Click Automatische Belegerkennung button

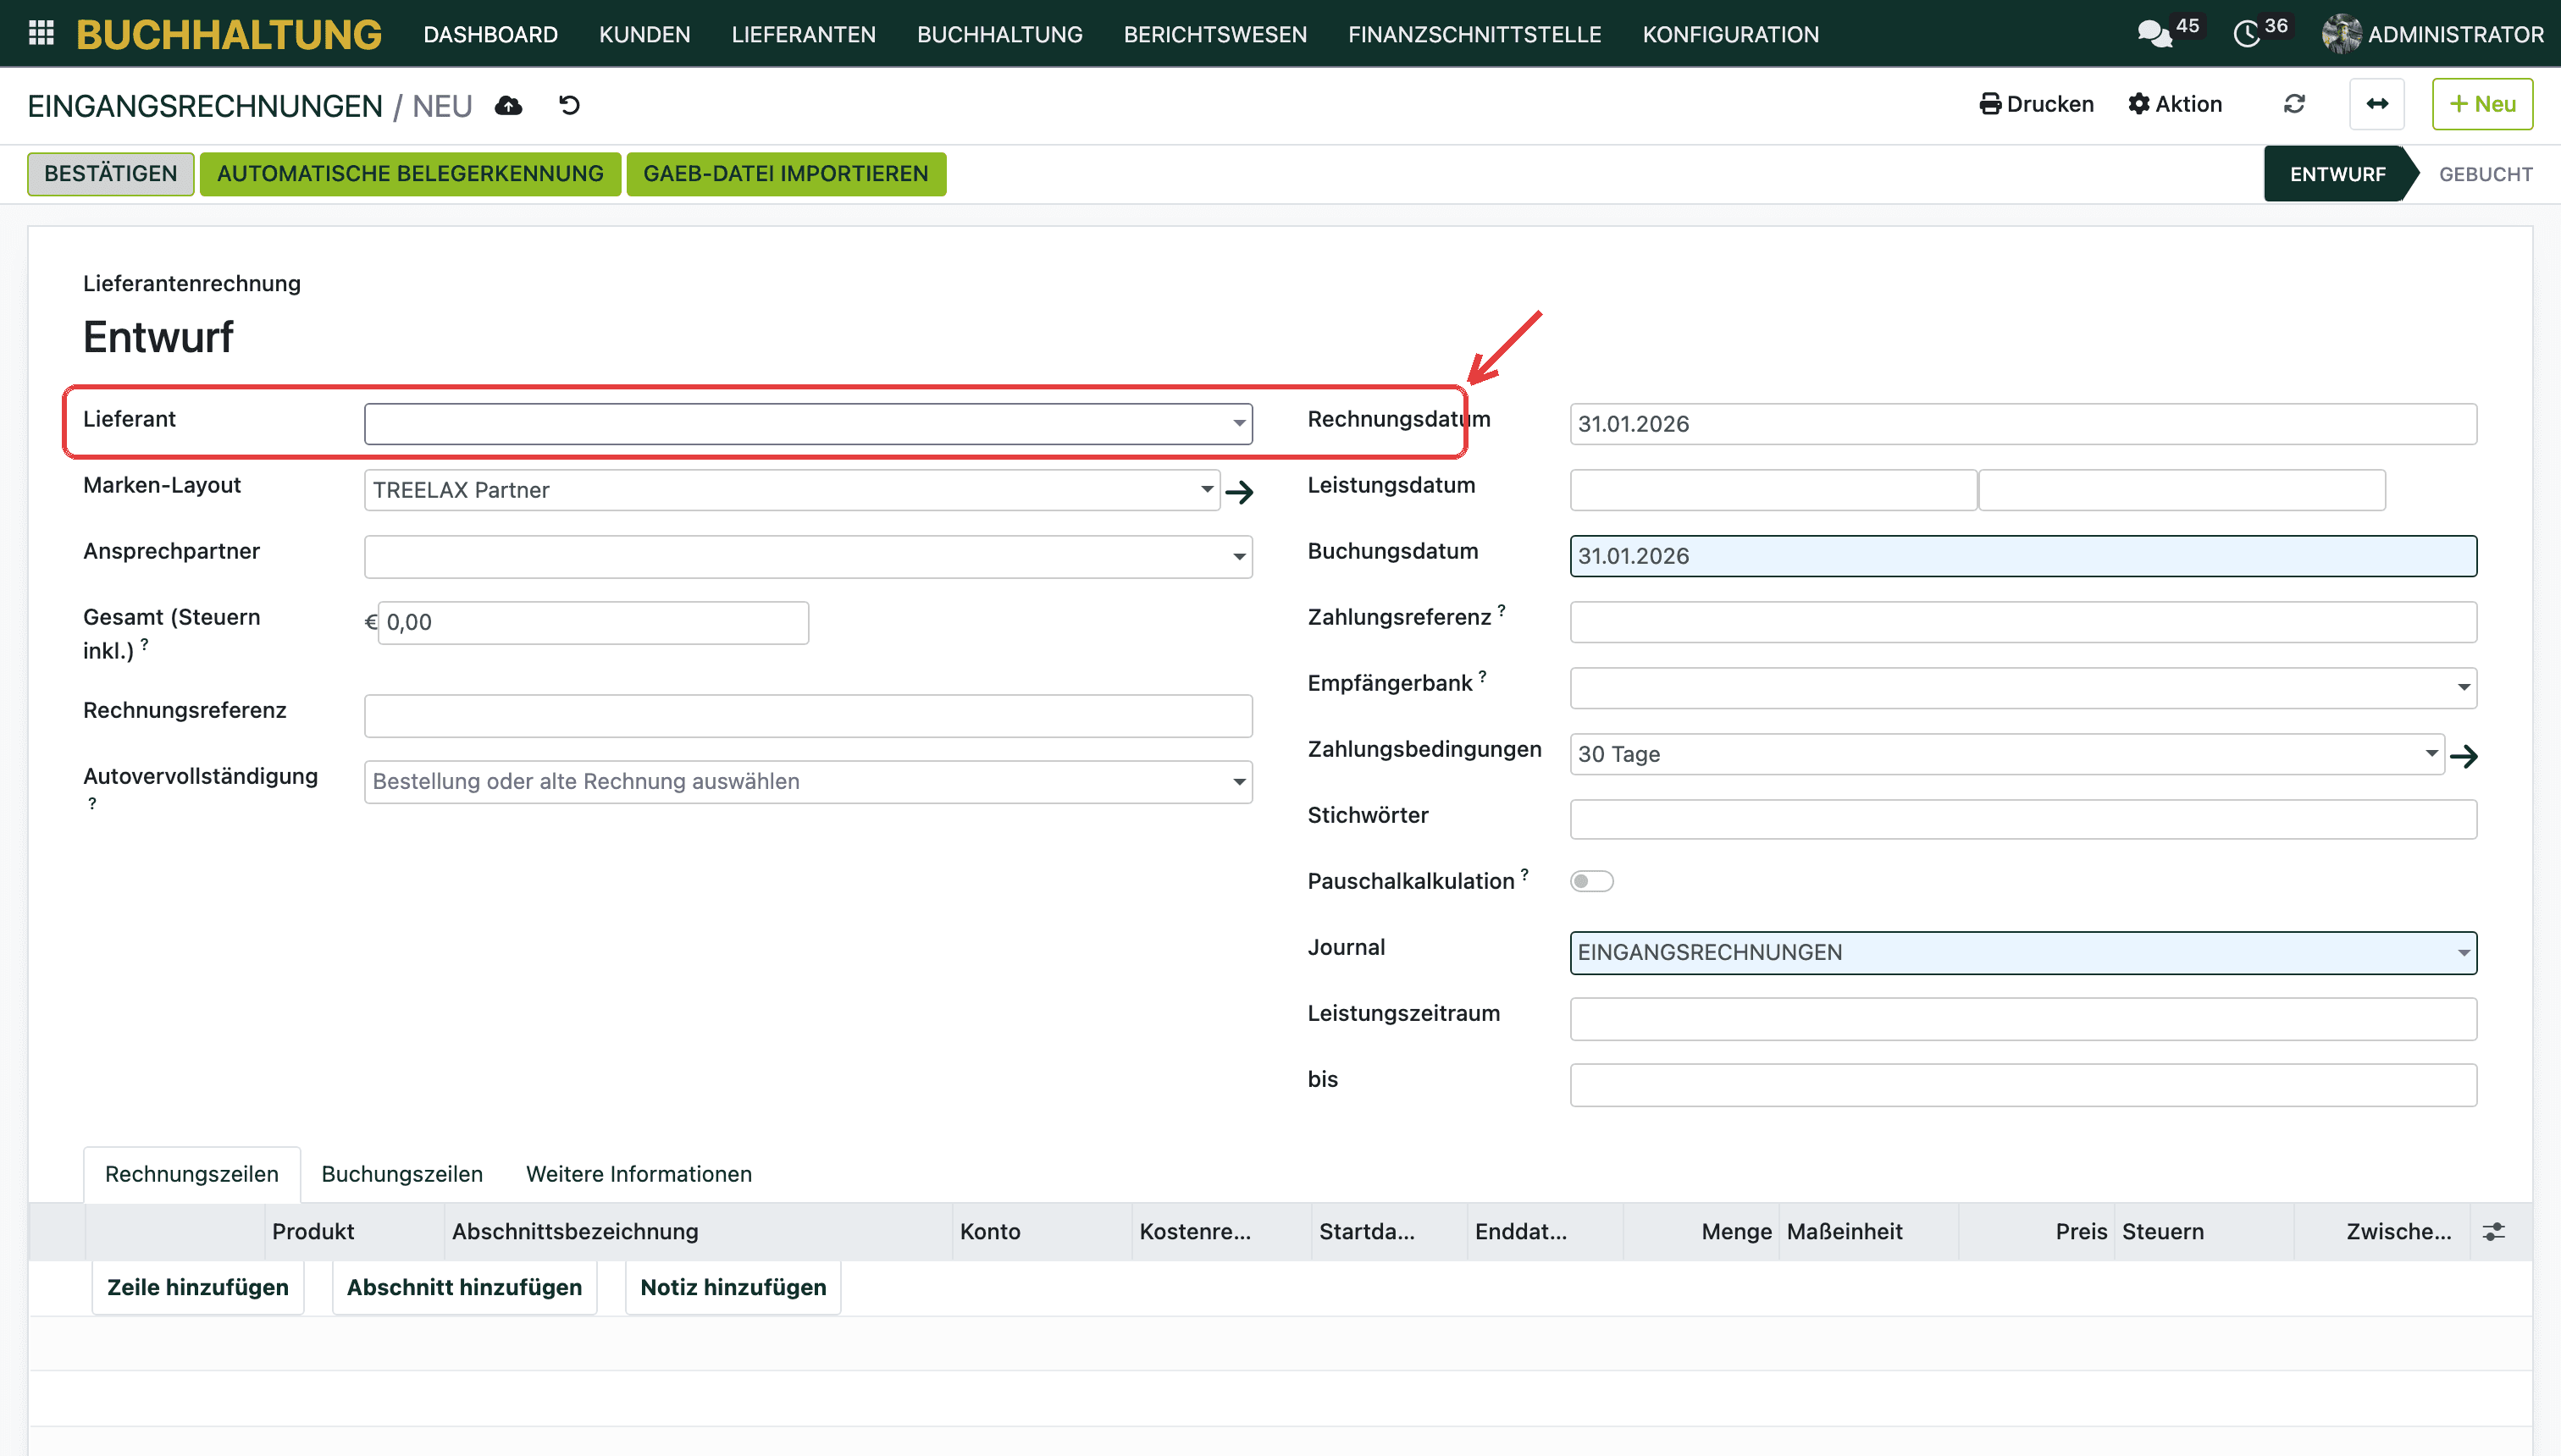click(410, 174)
